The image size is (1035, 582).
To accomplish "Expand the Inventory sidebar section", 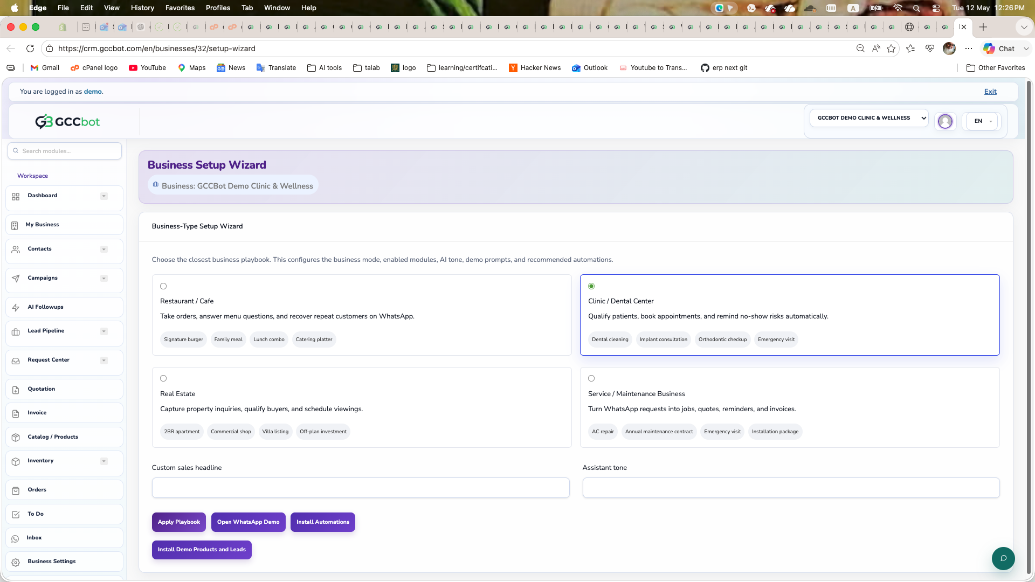I will (104, 461).
